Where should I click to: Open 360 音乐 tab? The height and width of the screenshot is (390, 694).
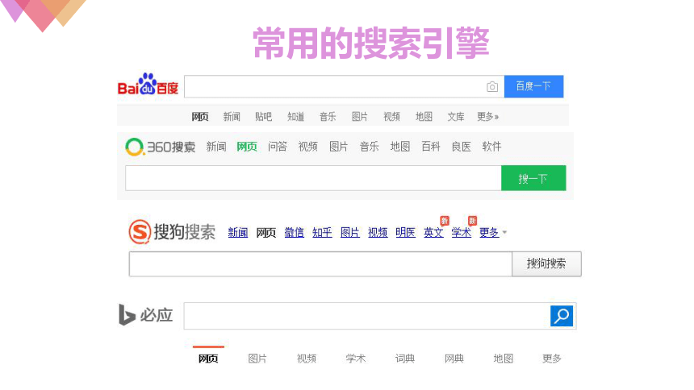[x=369, y=147]
